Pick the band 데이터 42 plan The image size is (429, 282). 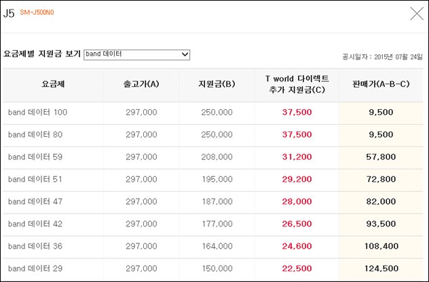(x=35, y=224)
